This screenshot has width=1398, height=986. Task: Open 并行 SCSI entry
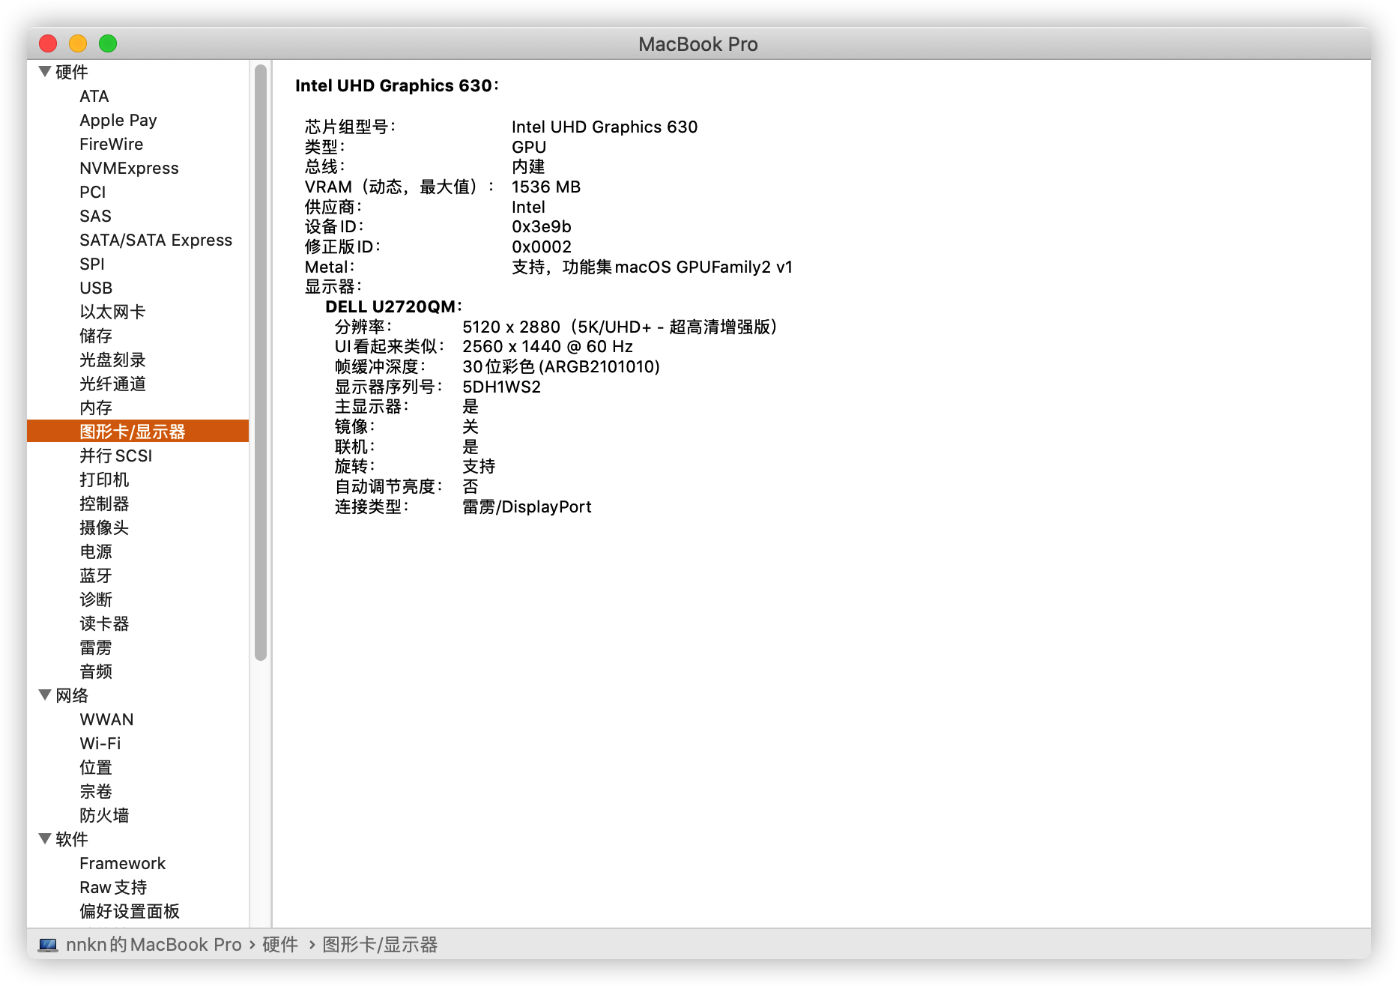click(x=116, y=456)
